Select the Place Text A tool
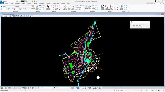Image resolution: width=165 pixels, height=92 pixels. tap(79, 9)
